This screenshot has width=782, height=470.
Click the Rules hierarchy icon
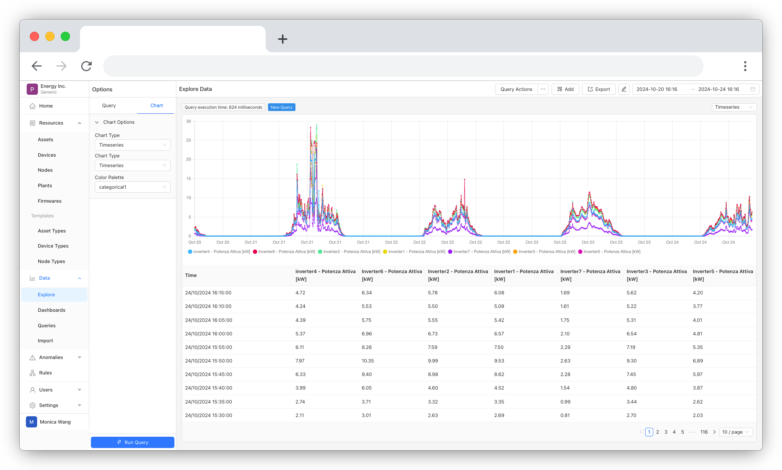pos(32,373)
